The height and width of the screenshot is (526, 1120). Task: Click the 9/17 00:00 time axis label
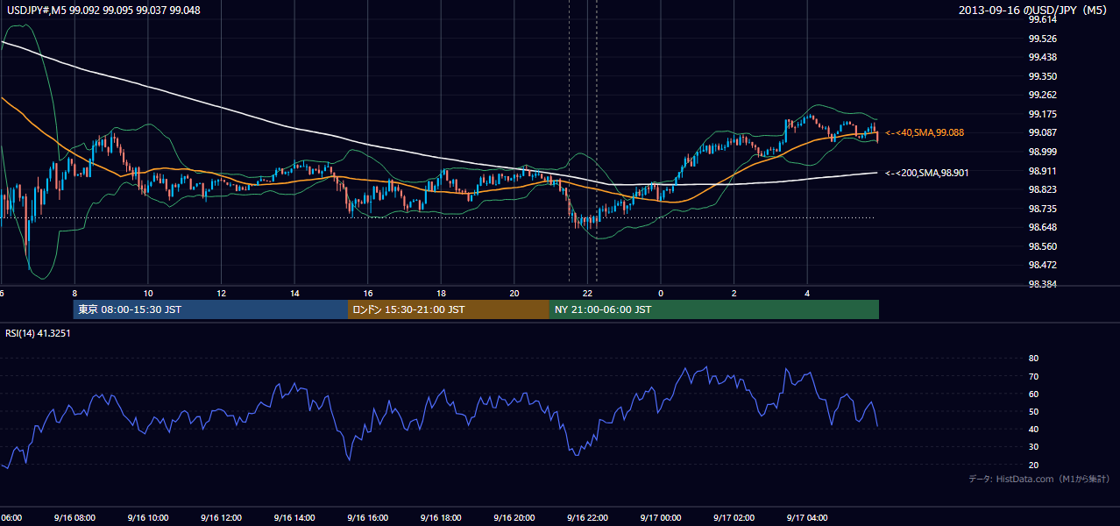point(660,517)
